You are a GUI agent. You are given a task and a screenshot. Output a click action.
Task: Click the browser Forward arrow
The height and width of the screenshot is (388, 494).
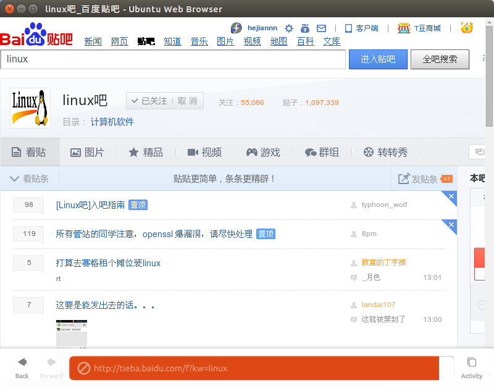pos(51,362)
